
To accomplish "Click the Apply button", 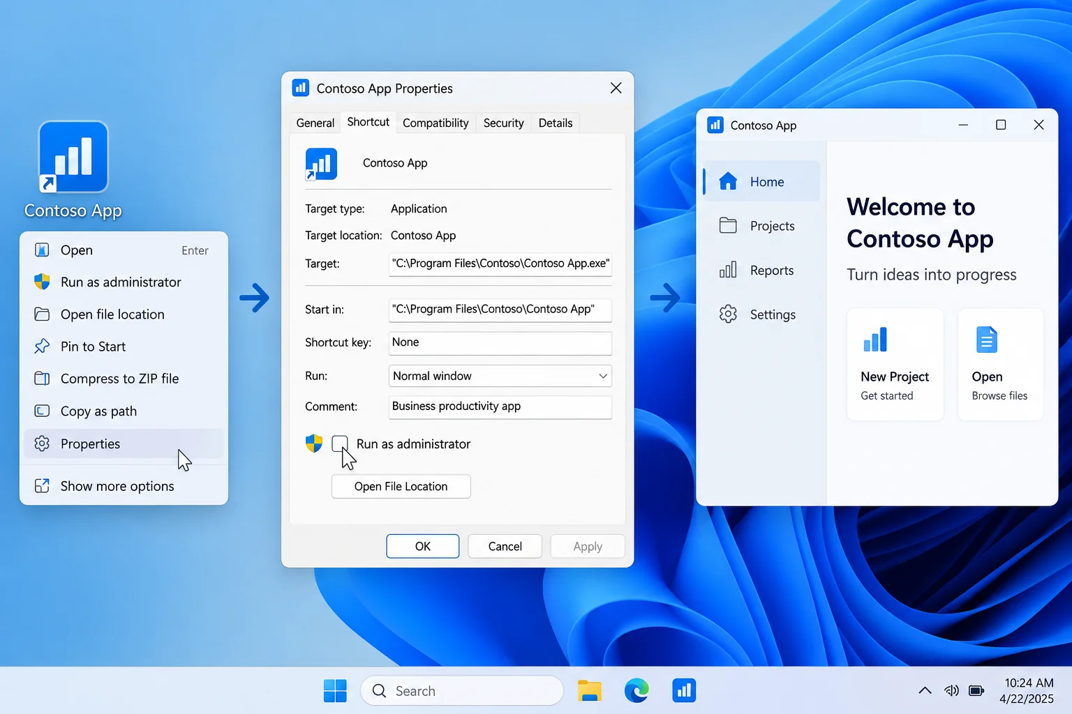I will pos(588,547).
